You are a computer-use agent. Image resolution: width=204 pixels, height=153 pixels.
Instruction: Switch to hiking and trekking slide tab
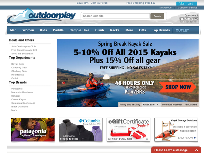(130, 104)
